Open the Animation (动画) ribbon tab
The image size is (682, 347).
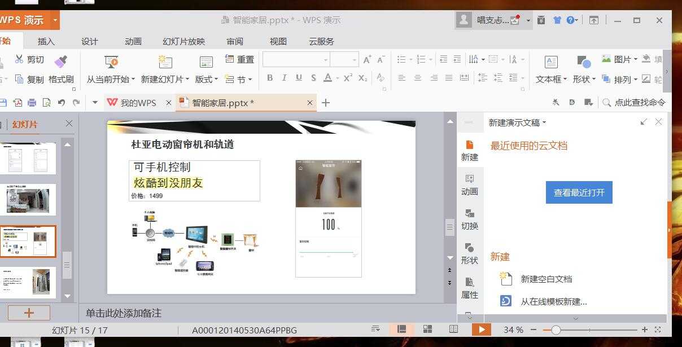(133, 41)
